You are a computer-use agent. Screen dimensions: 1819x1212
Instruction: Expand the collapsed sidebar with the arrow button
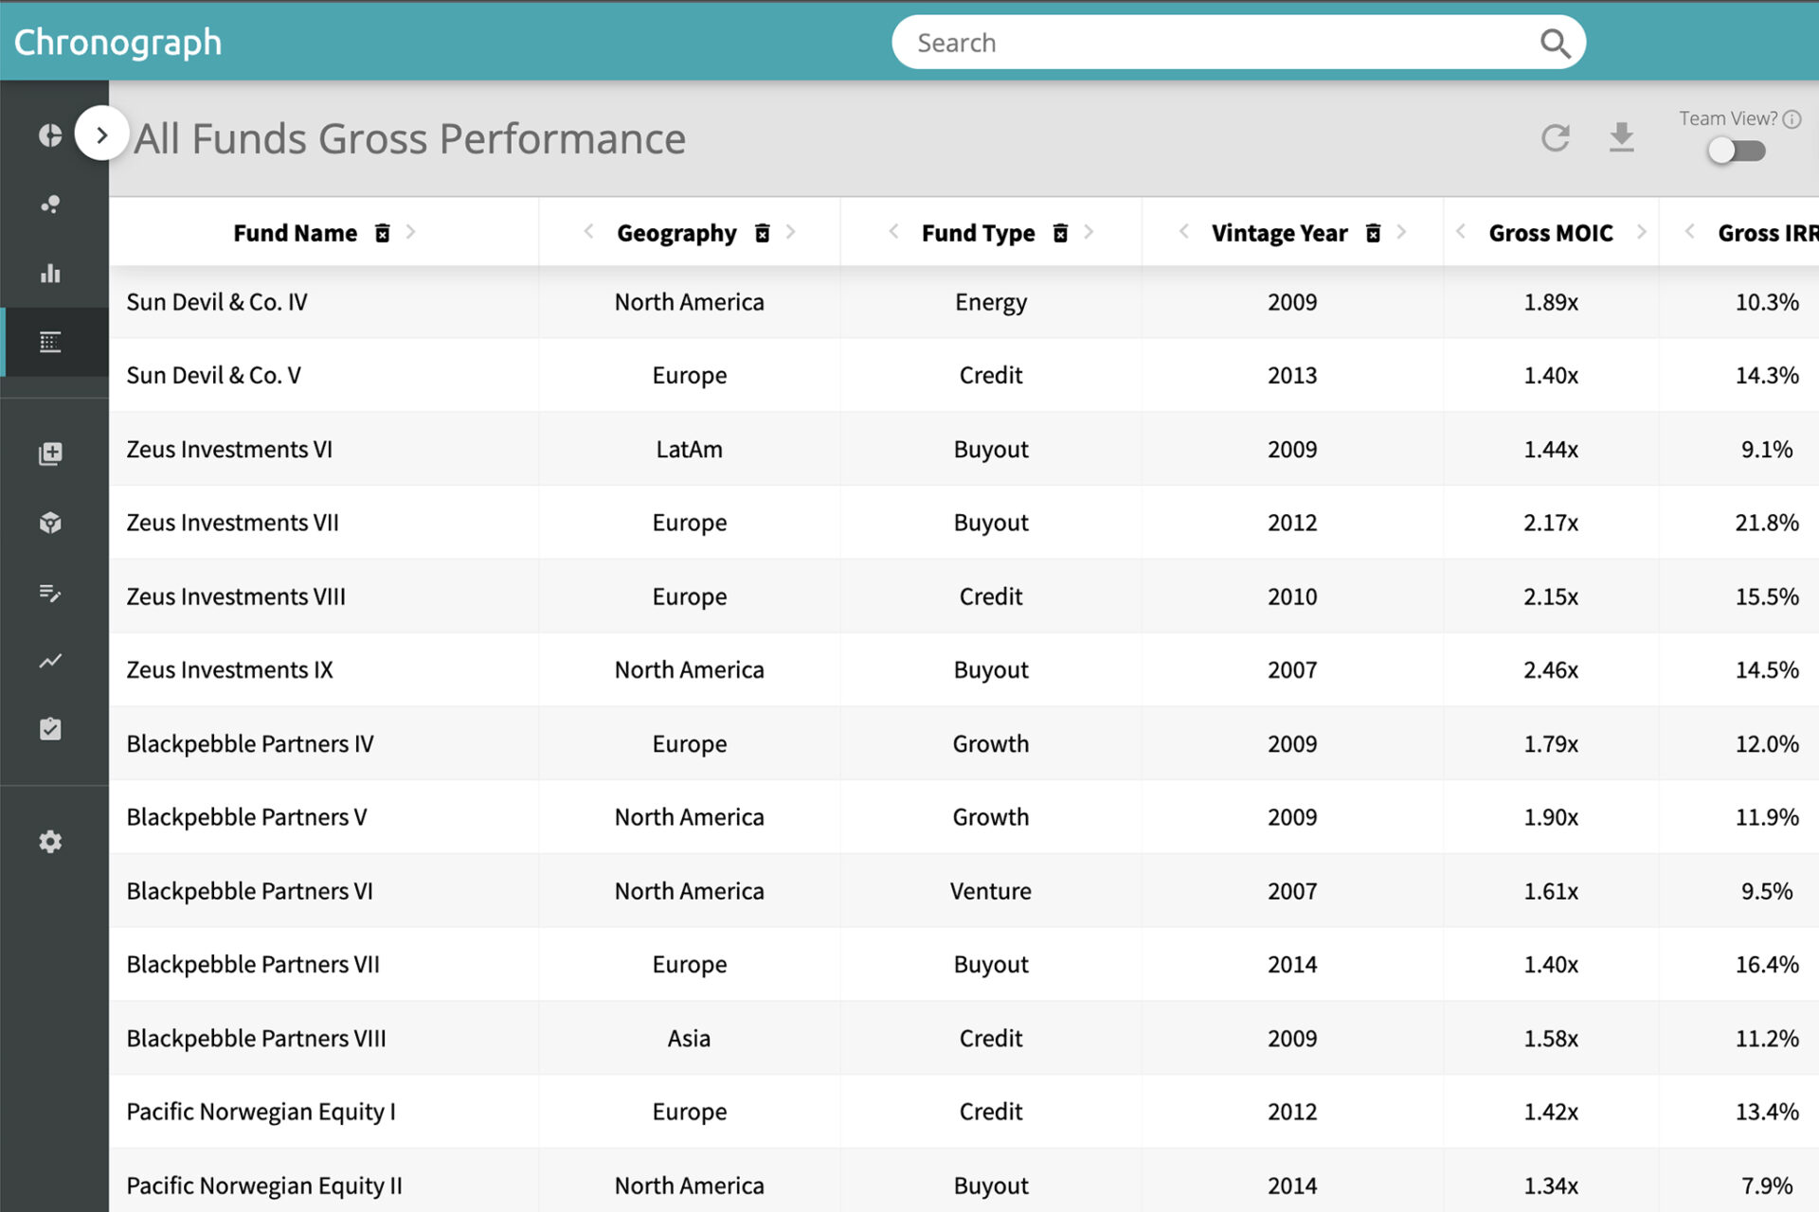[101, 134]
